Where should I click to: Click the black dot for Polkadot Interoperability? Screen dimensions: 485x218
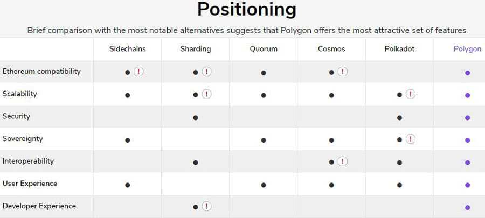point(399,162)
